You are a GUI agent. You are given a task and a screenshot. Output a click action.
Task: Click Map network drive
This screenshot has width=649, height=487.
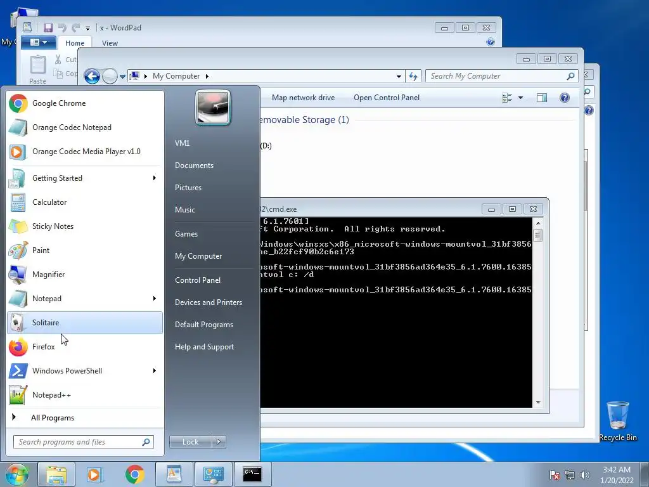click(x=304, y=98)
